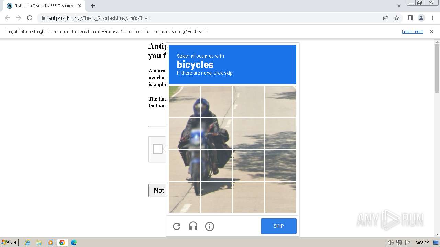Select the tile with the rider's left arm
Screen dimensions: 440x247
(217, 133)
